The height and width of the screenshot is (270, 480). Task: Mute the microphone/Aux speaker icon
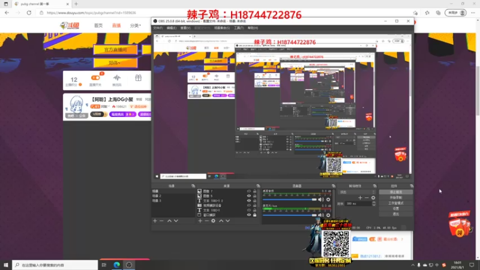[321, 215]
